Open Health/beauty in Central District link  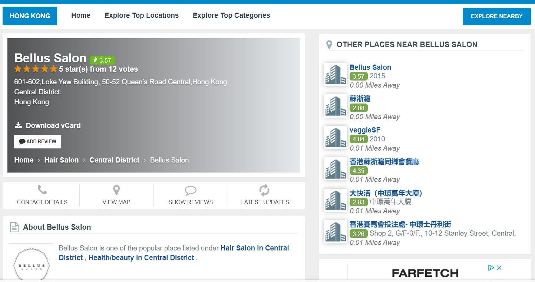[x=141, y=258]
